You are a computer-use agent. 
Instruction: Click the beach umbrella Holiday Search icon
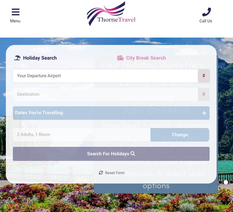tap(17, 58)
